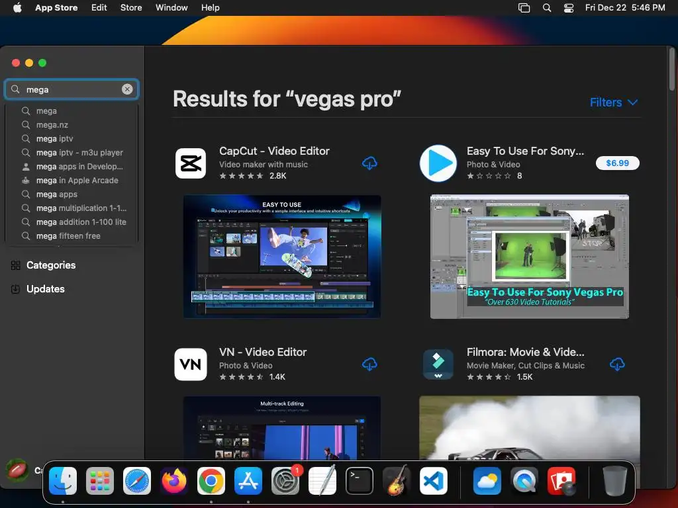Click the Updates download icon
This screenshot has width=678, height=508.
[x=16, y=289]
